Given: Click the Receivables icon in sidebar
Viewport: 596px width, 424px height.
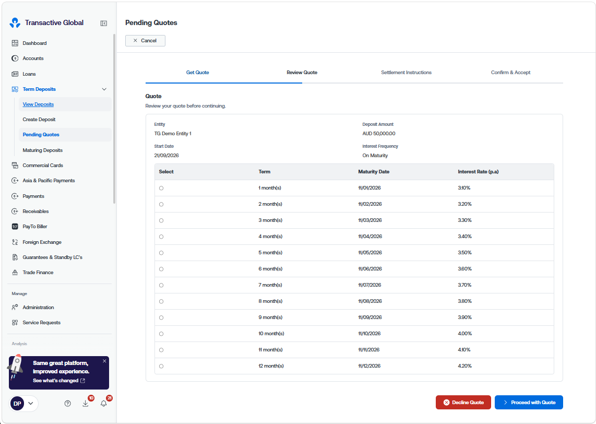Looking at the screenshot, I should click(15, 211).
